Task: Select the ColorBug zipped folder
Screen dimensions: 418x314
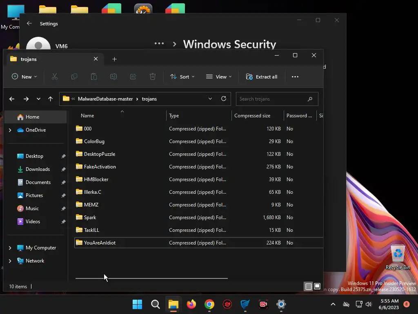Action: 199,141
